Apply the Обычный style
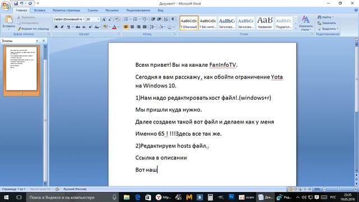The height and width of the screenshot is (202, 359). (189, 23)
